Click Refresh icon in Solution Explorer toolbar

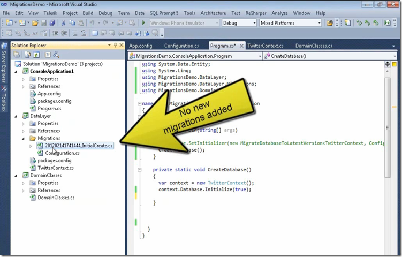point(36,55)
